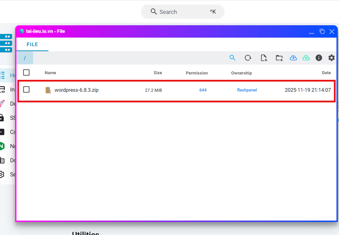Open file manager settings gear
This screenshot has height=235, width=339.
(x=331, y=58)
